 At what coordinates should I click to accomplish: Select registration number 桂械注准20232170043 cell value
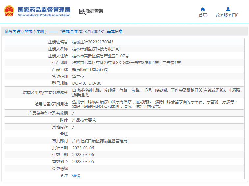pos(93,42)
